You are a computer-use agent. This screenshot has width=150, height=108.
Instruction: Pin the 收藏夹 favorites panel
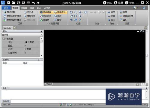pos(38,60)
